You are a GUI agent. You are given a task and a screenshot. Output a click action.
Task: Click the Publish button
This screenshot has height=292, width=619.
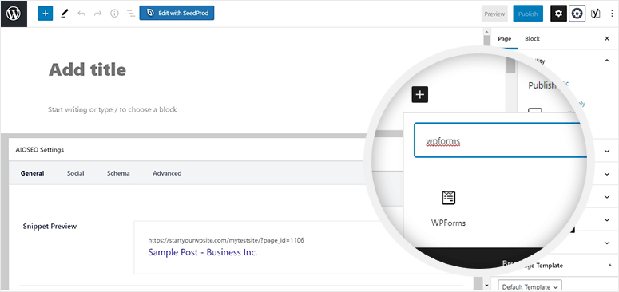click(528, 14)
